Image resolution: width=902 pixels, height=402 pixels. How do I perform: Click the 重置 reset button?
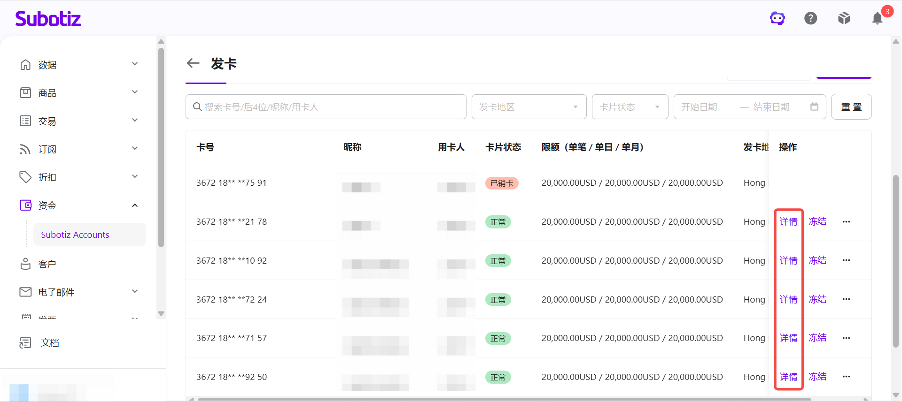tap(851, 107)
